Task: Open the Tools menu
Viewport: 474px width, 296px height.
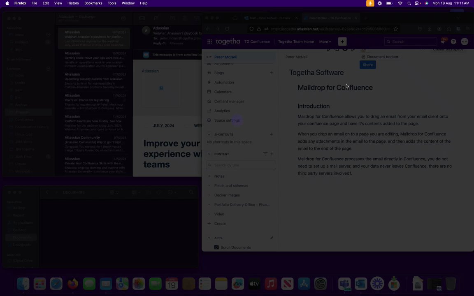Action: click(112, 3)
